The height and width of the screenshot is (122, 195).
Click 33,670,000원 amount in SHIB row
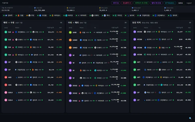pos(114,32)
